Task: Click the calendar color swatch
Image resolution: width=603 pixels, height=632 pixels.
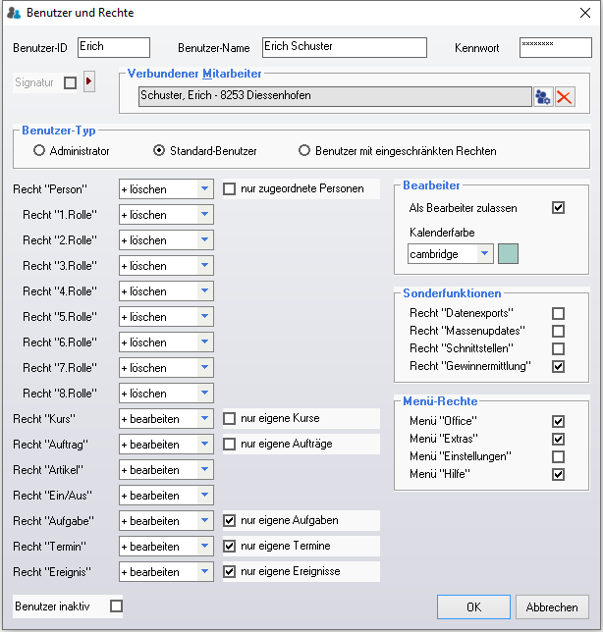Action: pos(508,254)
